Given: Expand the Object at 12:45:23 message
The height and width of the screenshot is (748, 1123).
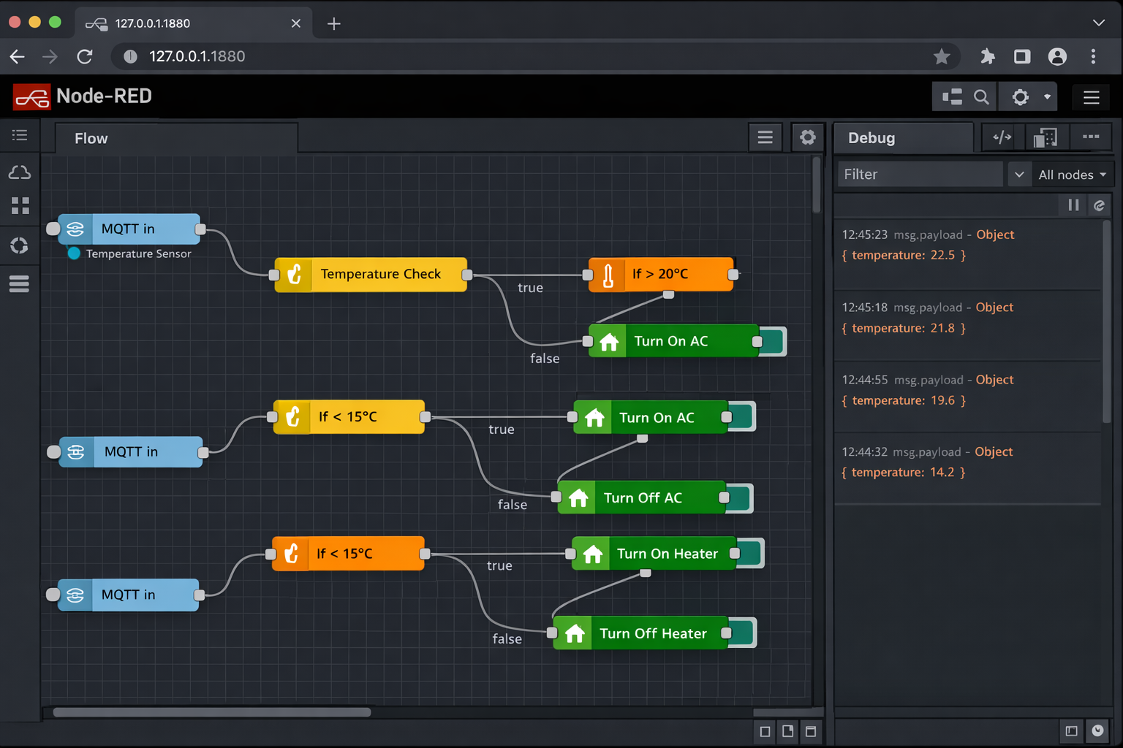Looking at the screenshot, I should 995,234.
